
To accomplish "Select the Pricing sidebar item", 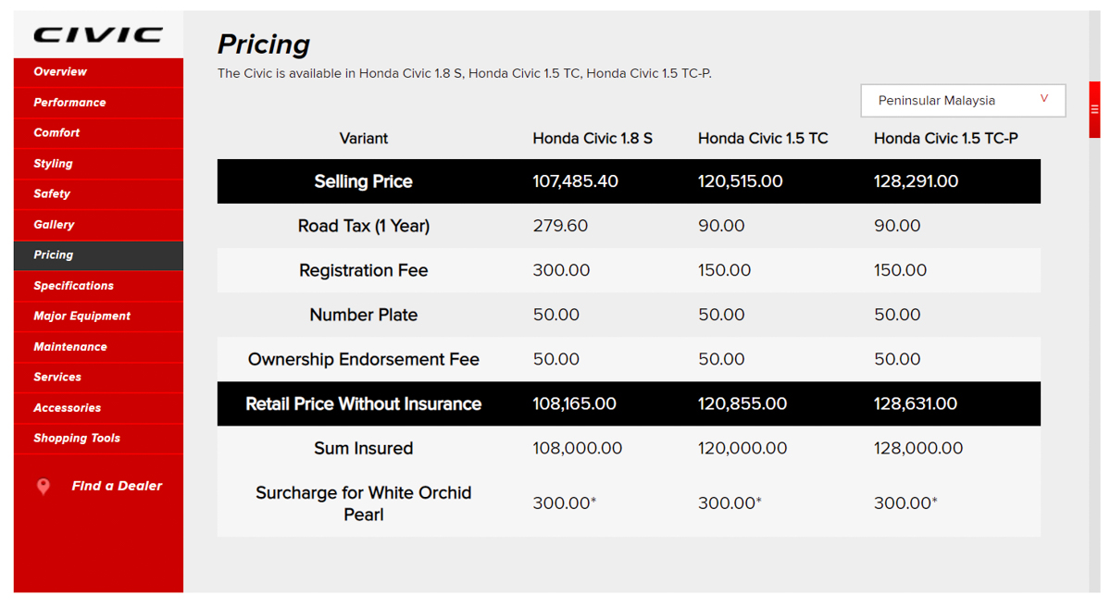I will [x=53, y=255].
